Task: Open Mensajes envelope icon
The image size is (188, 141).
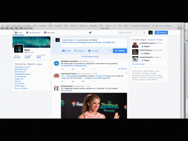Action: tap(45, 33)
